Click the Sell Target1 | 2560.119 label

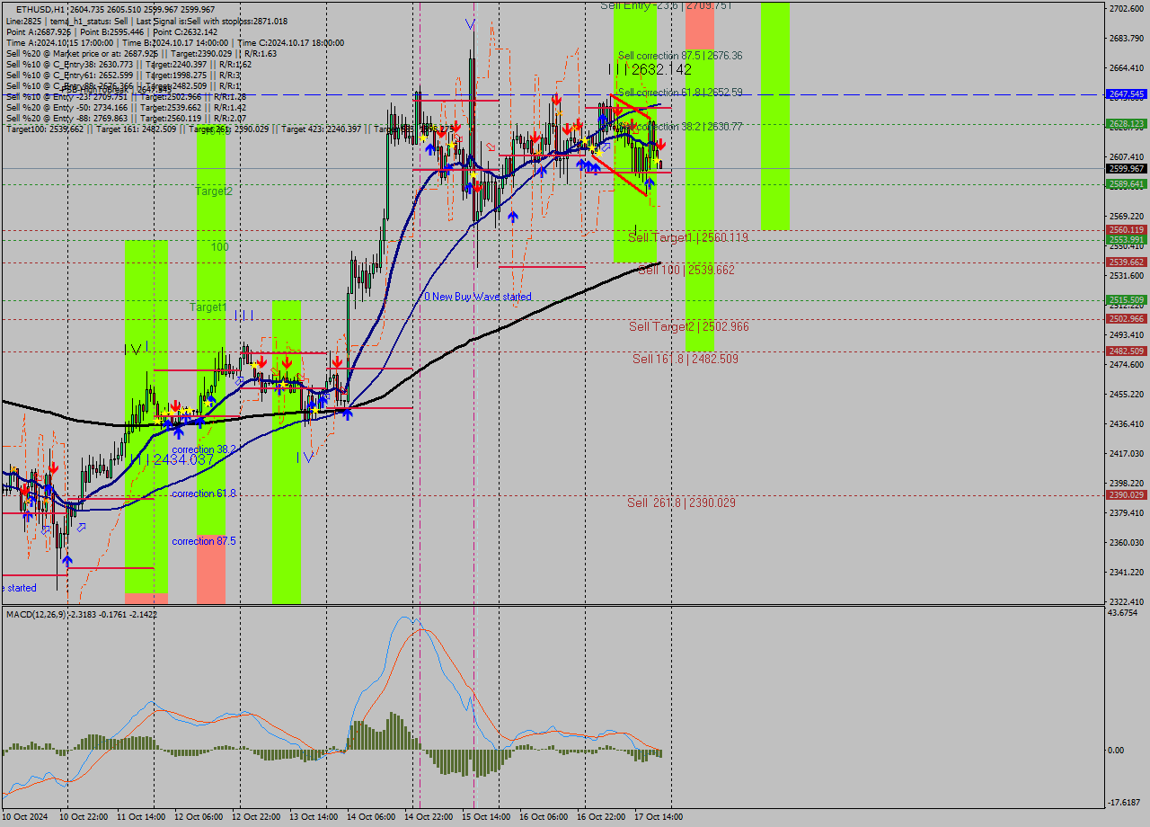[688, 237]
